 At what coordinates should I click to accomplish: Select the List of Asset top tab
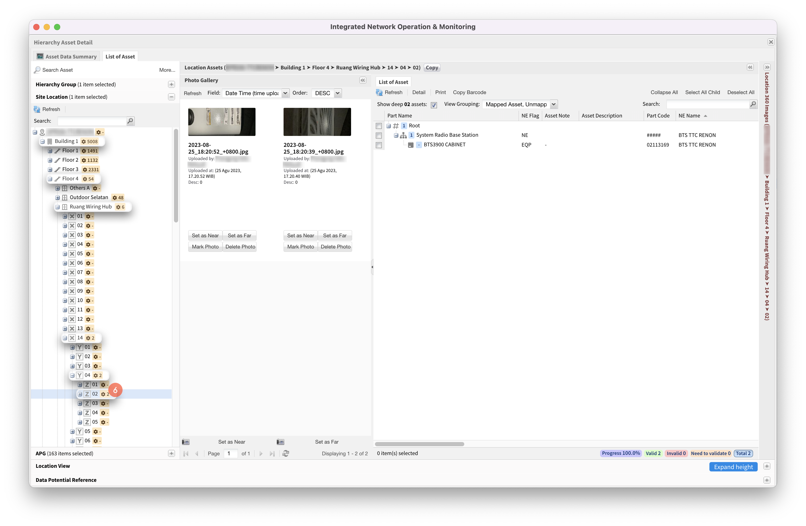click(x=120, y=56)
